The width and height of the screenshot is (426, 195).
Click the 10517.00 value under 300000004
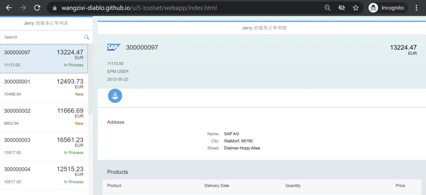(12, 182)
